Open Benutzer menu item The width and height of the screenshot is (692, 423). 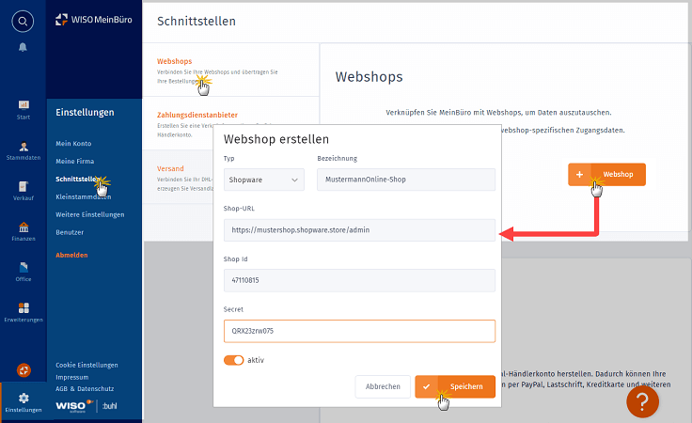pos(70,232)
